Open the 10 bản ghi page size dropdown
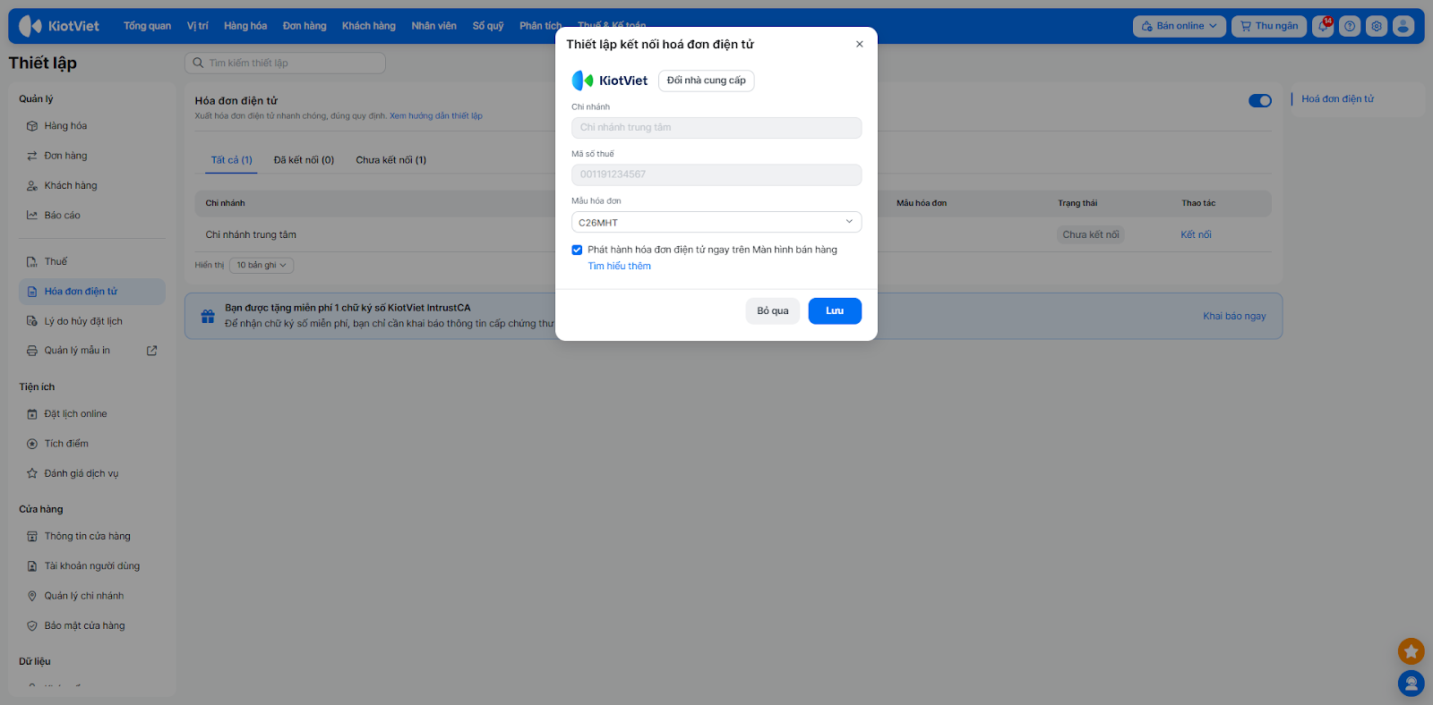Screen dimensions: 1433x705 point(262,265)
